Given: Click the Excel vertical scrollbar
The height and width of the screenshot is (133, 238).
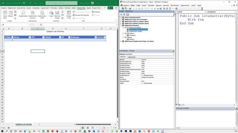Looking at the screenshot, I should [x=118, y=74].
